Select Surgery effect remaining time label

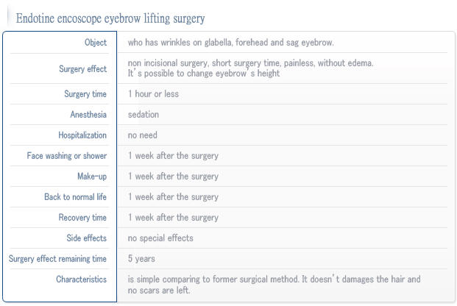[x=57, y=259]
